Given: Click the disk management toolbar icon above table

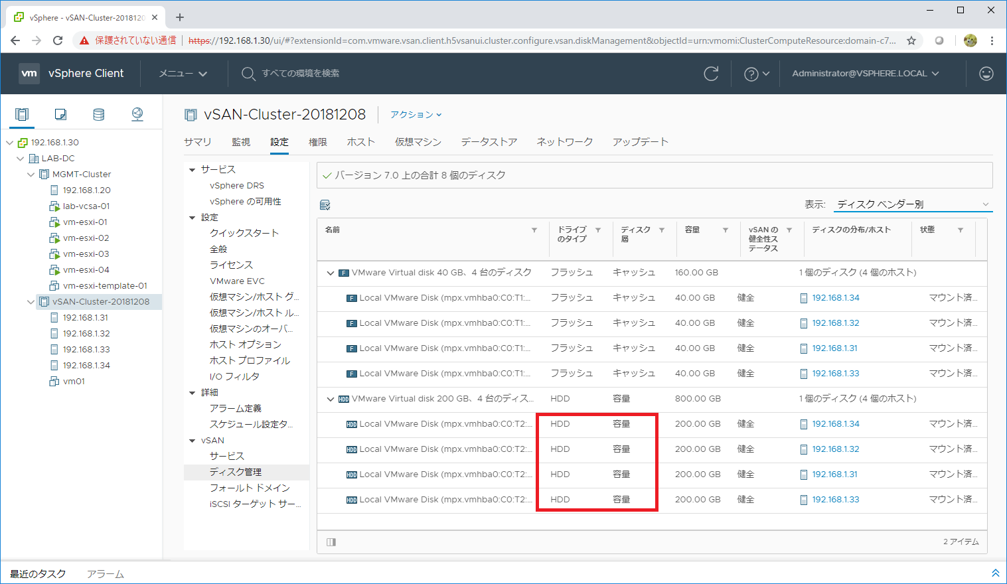Looking at the screenshot, I should point(325,205).
